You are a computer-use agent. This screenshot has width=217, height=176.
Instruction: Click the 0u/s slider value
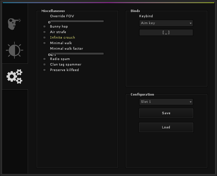pyautogui.click(x=52, y=55)
